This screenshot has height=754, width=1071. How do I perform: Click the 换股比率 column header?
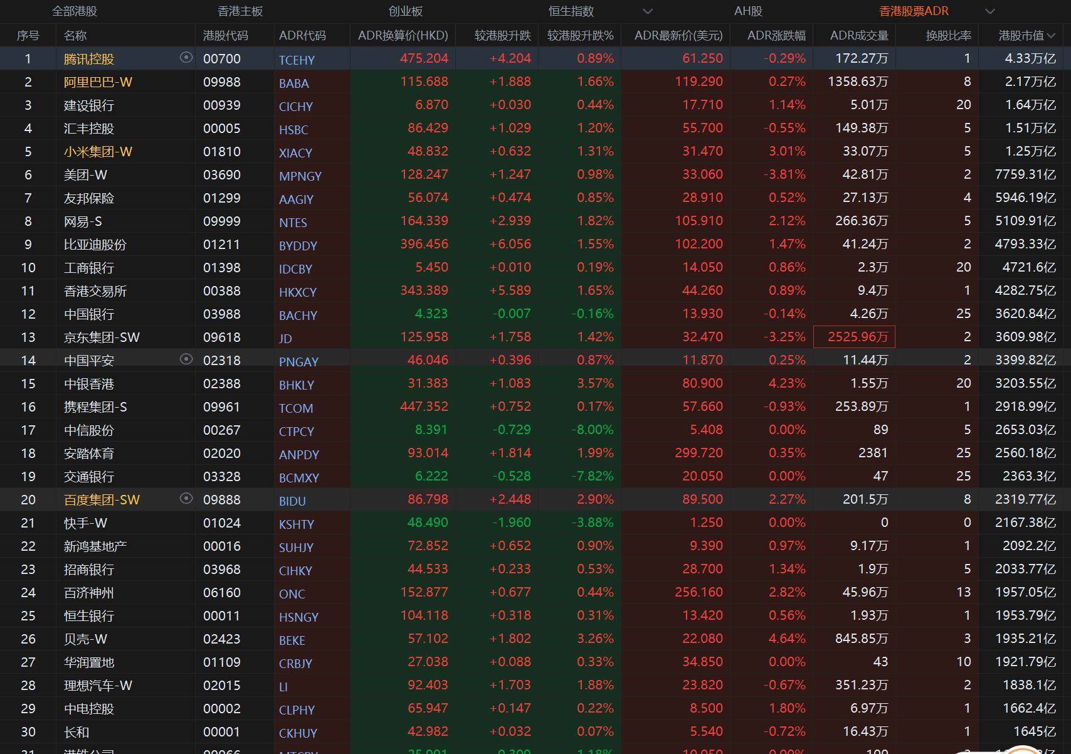click(x=948, y=36)
